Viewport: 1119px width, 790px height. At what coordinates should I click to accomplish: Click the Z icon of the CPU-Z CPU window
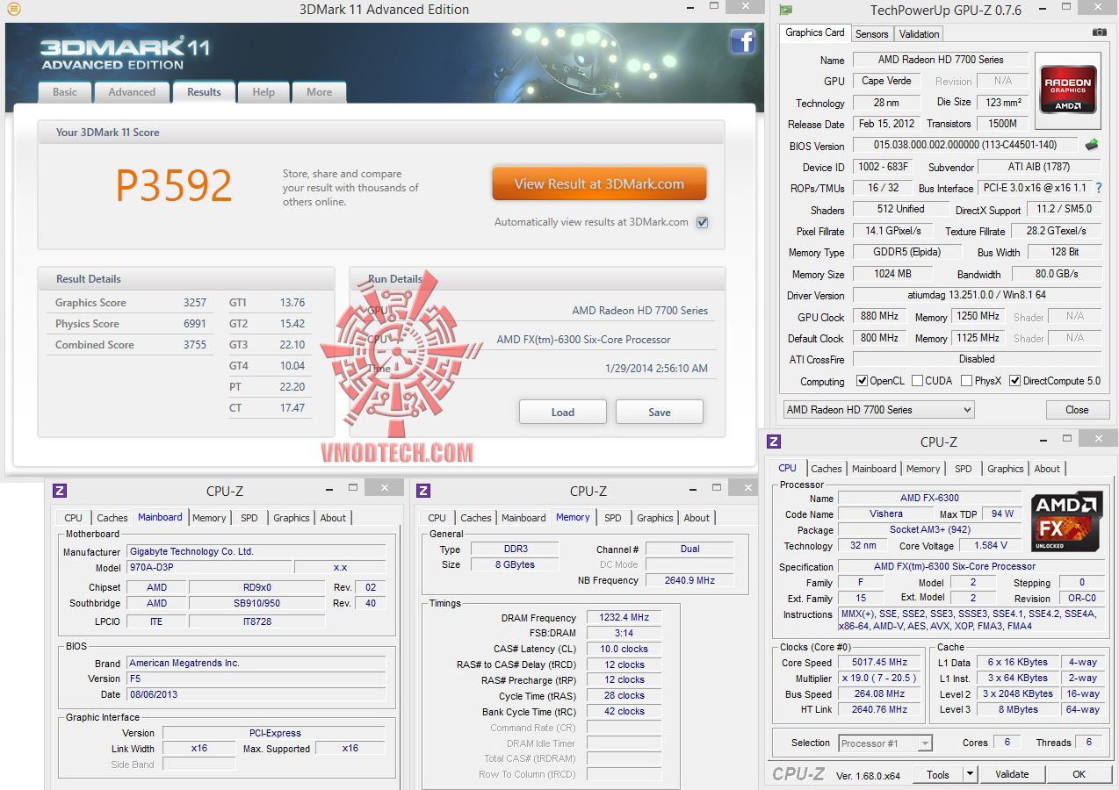tap(774, 442)
